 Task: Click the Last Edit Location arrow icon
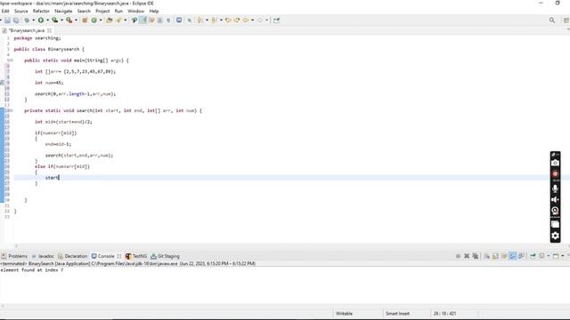[x=228, y=20]
